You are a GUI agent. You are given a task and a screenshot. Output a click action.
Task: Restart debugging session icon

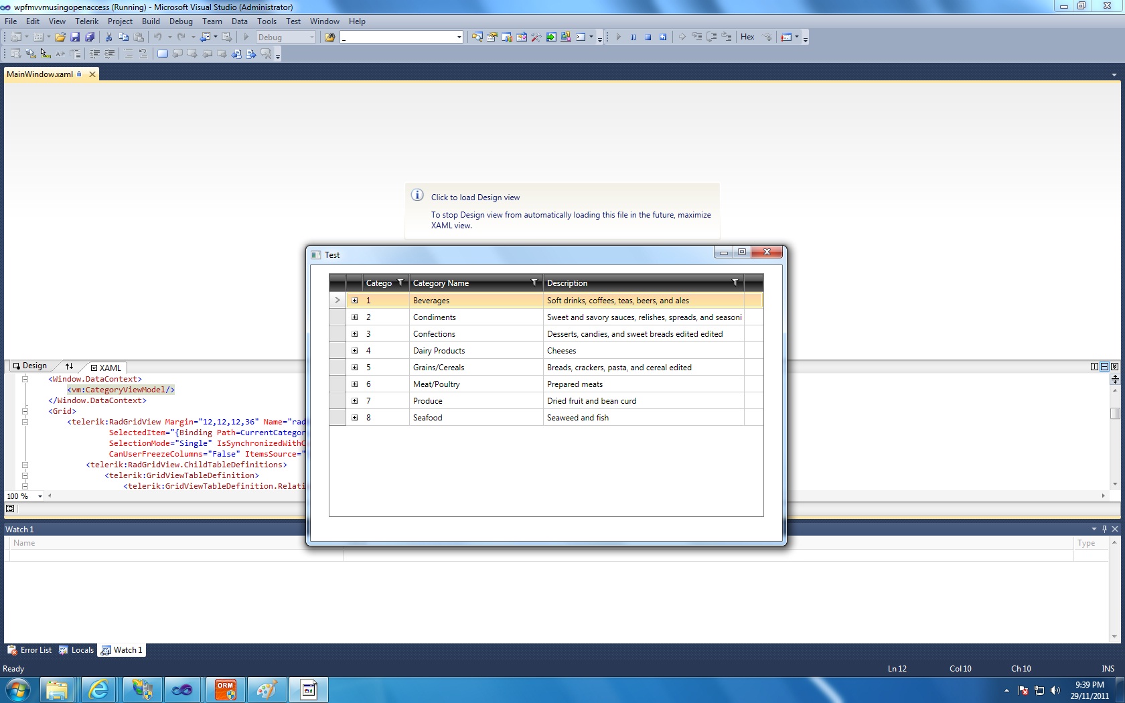[x=663, y=37]
